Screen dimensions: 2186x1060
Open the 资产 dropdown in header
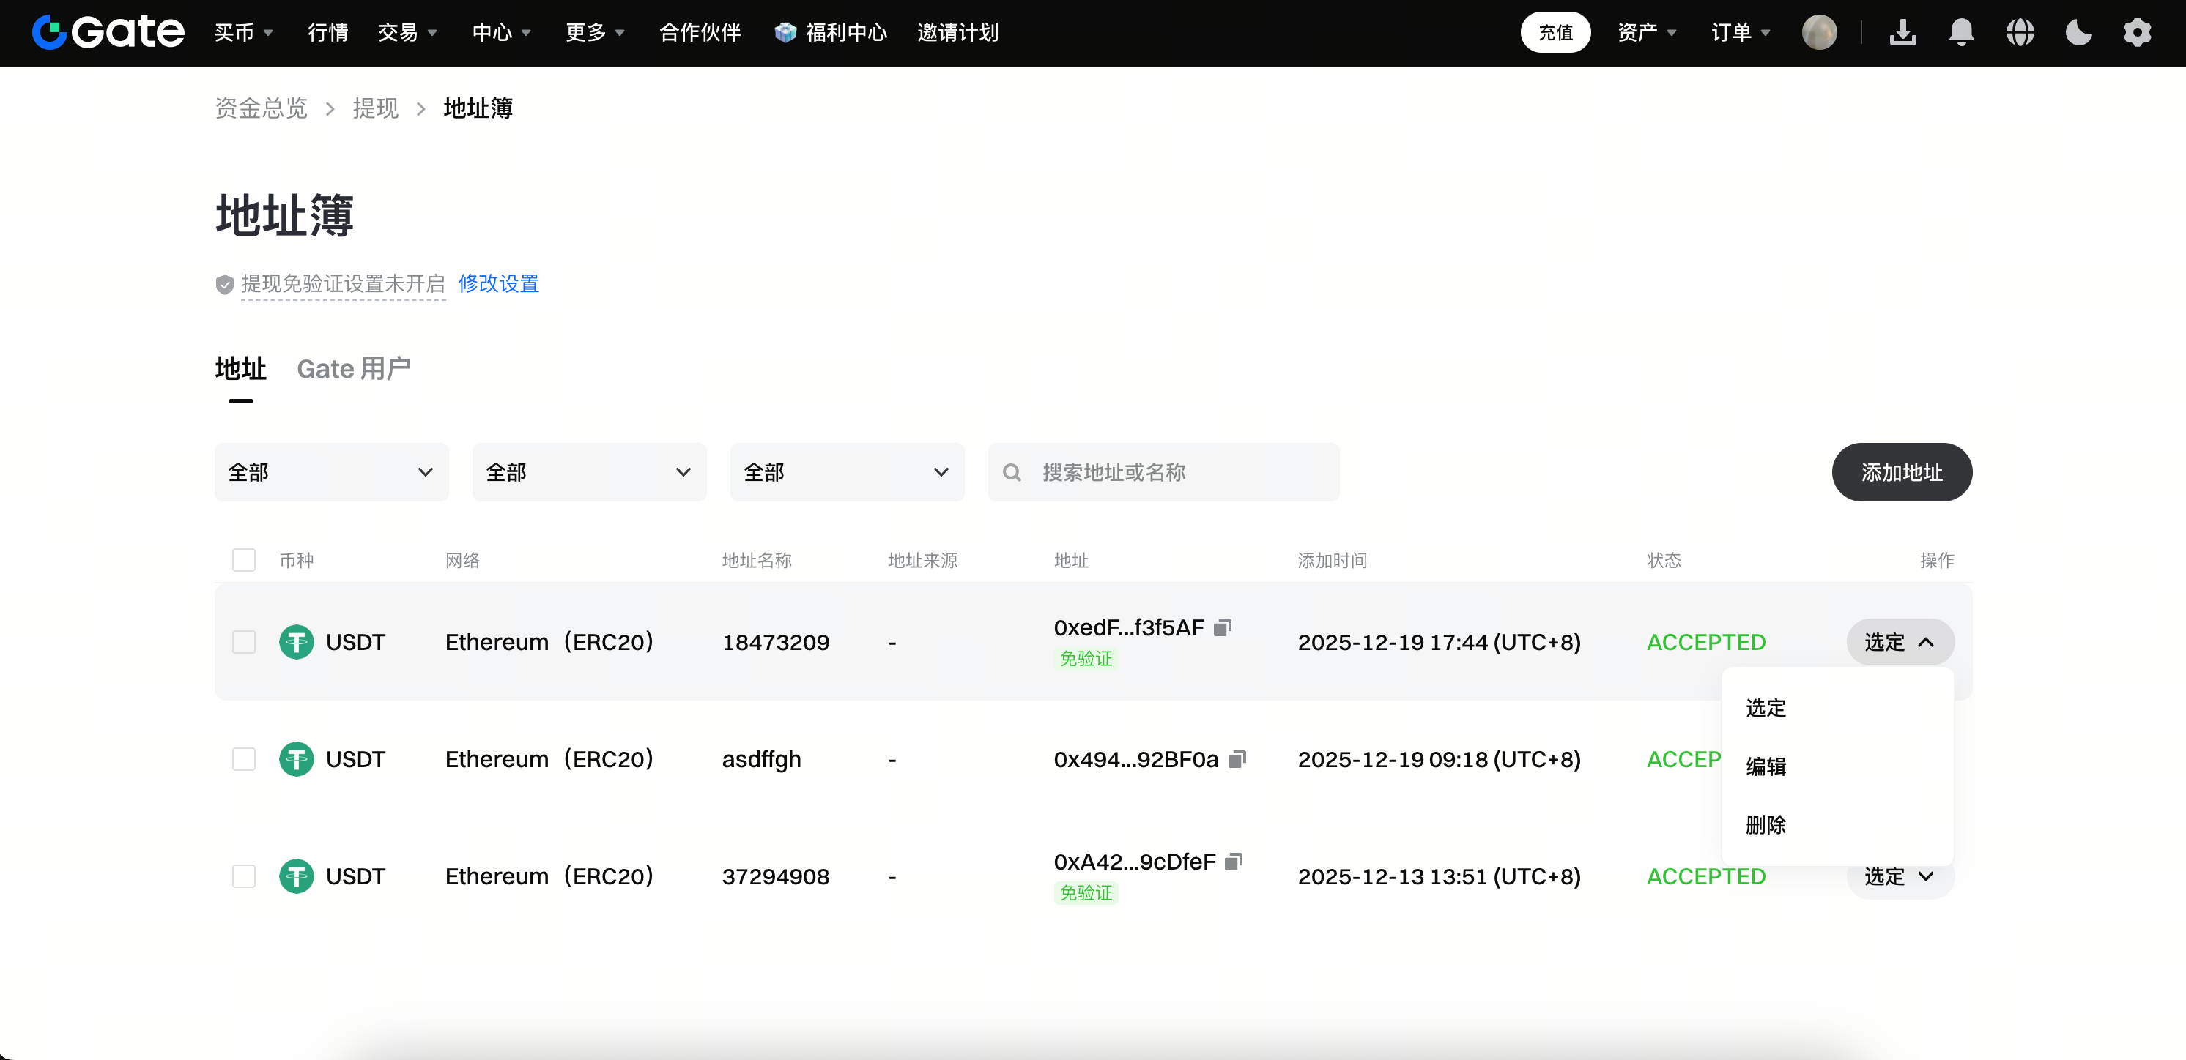click(x=1646, y=32)
